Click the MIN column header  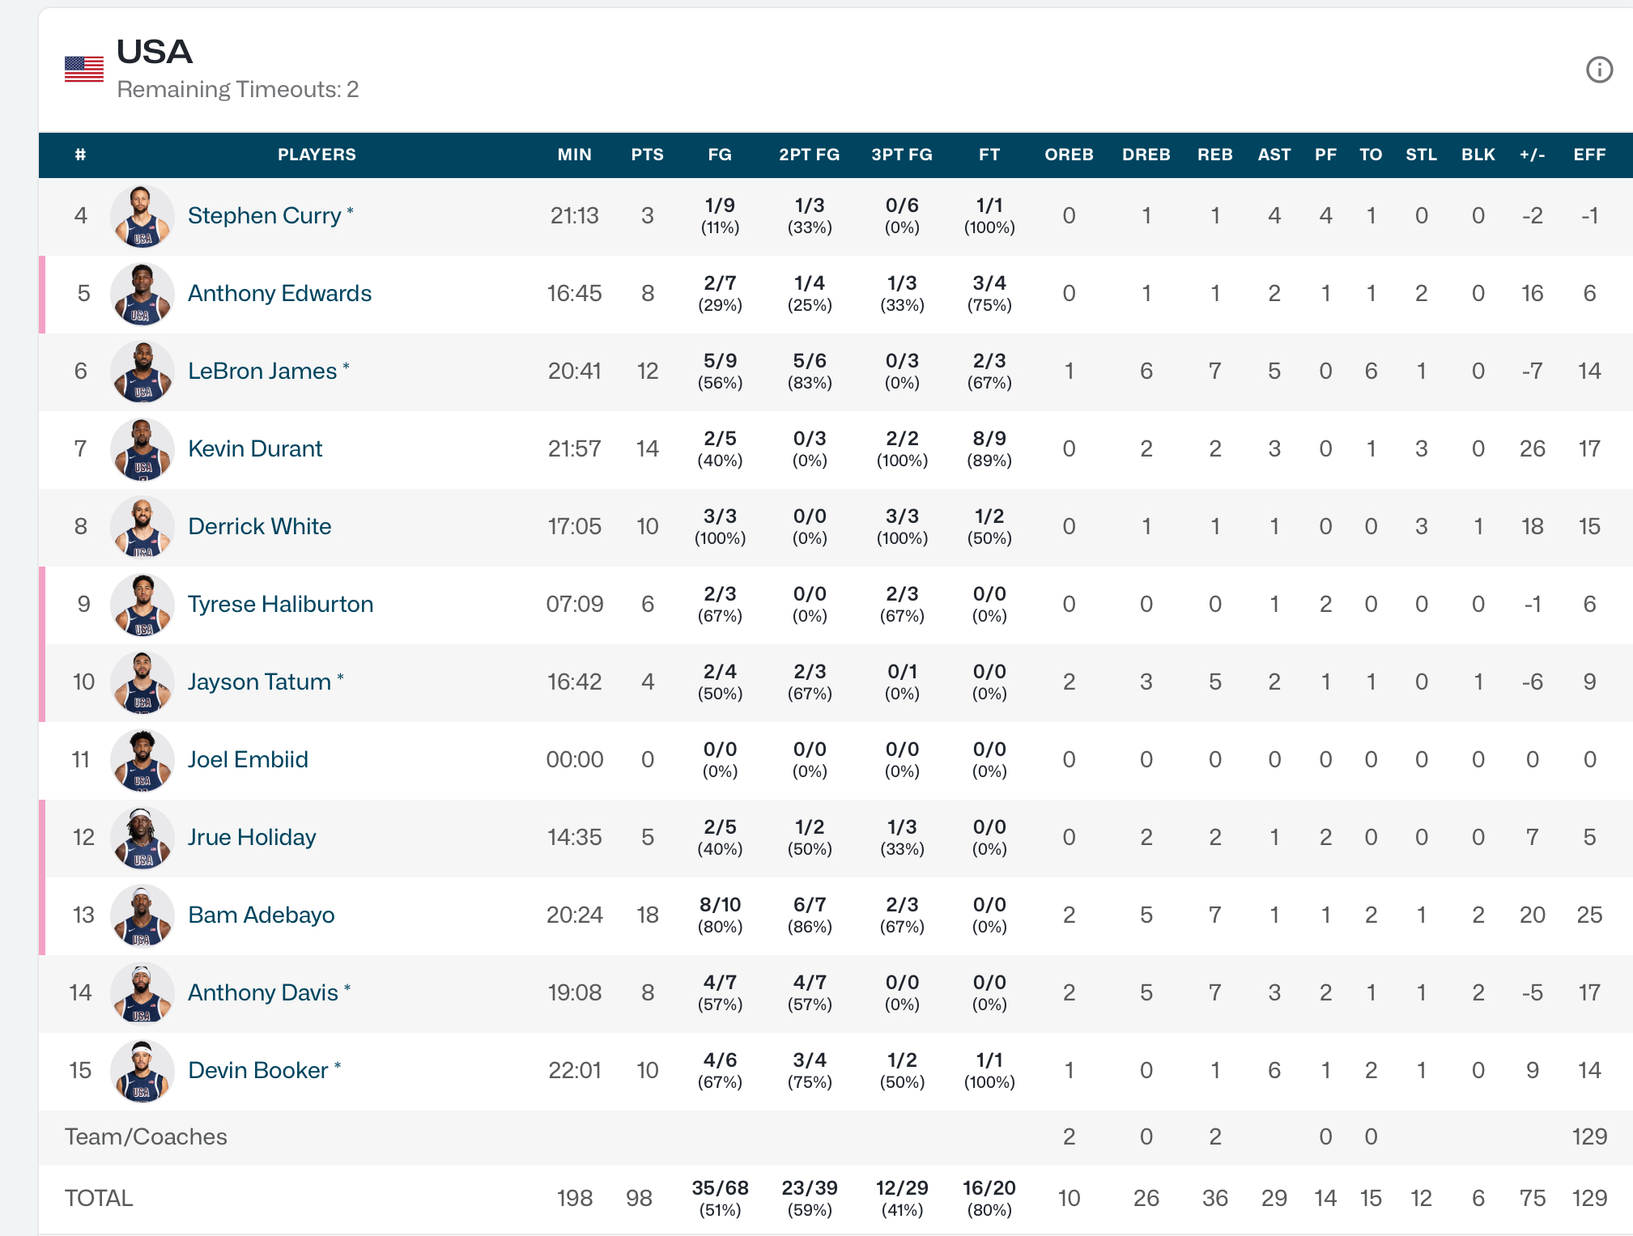[x=574, y=155]
